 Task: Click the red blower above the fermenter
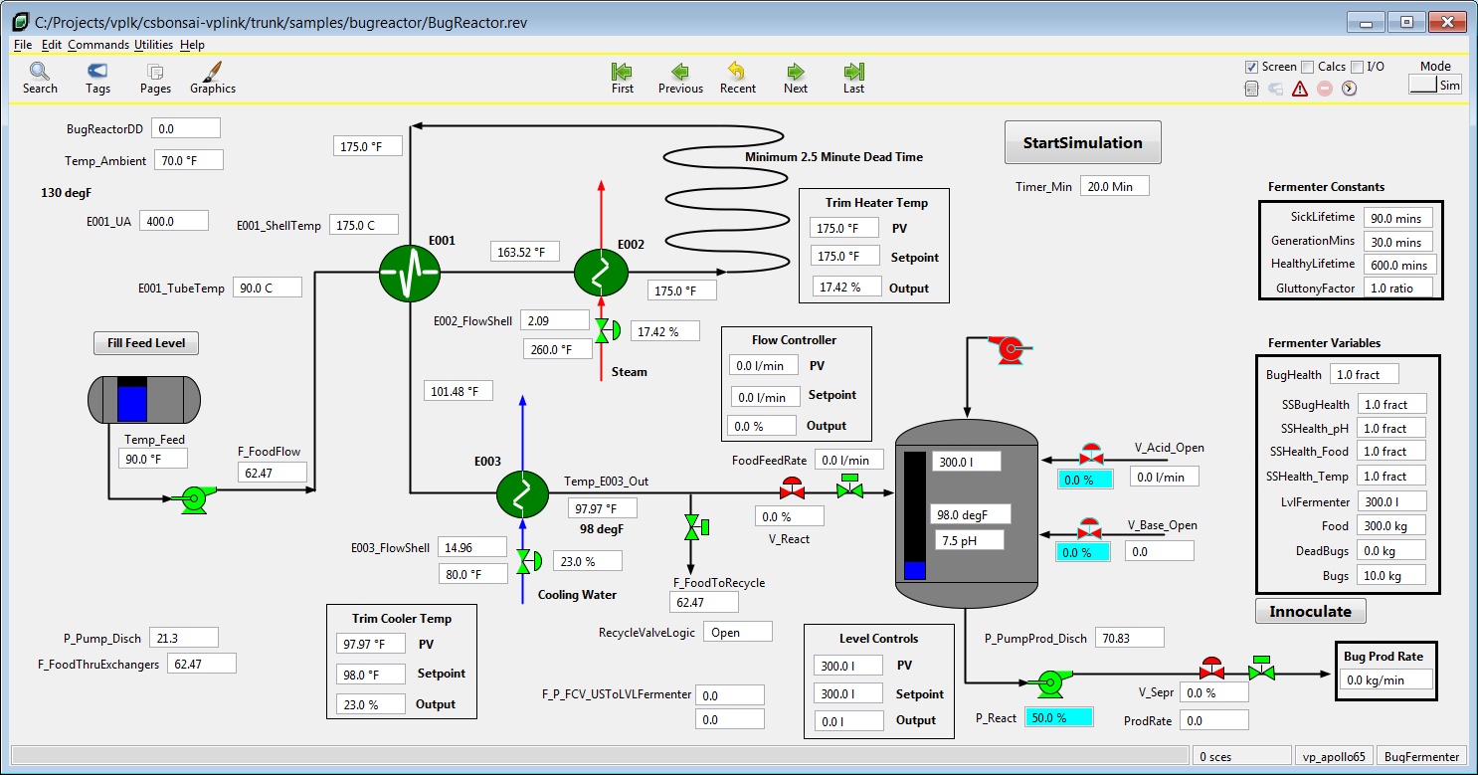(1011, 348)
